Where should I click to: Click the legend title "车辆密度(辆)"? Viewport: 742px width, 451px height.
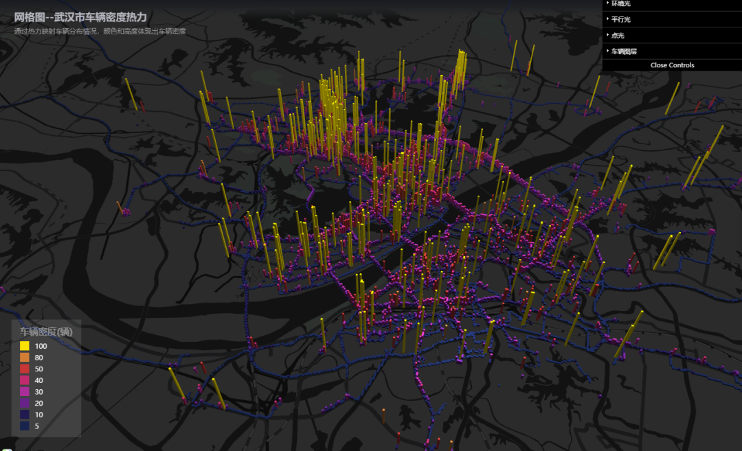click(x=46, y=332)
